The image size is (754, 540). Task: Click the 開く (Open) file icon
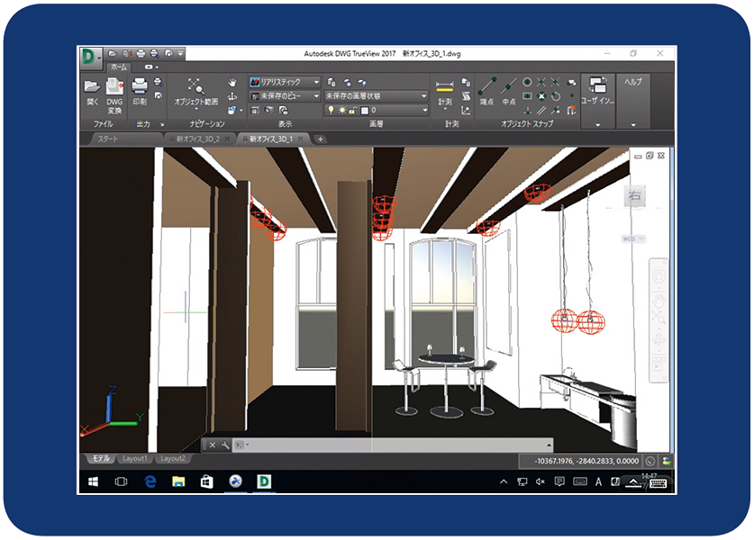tap(92, 88)
